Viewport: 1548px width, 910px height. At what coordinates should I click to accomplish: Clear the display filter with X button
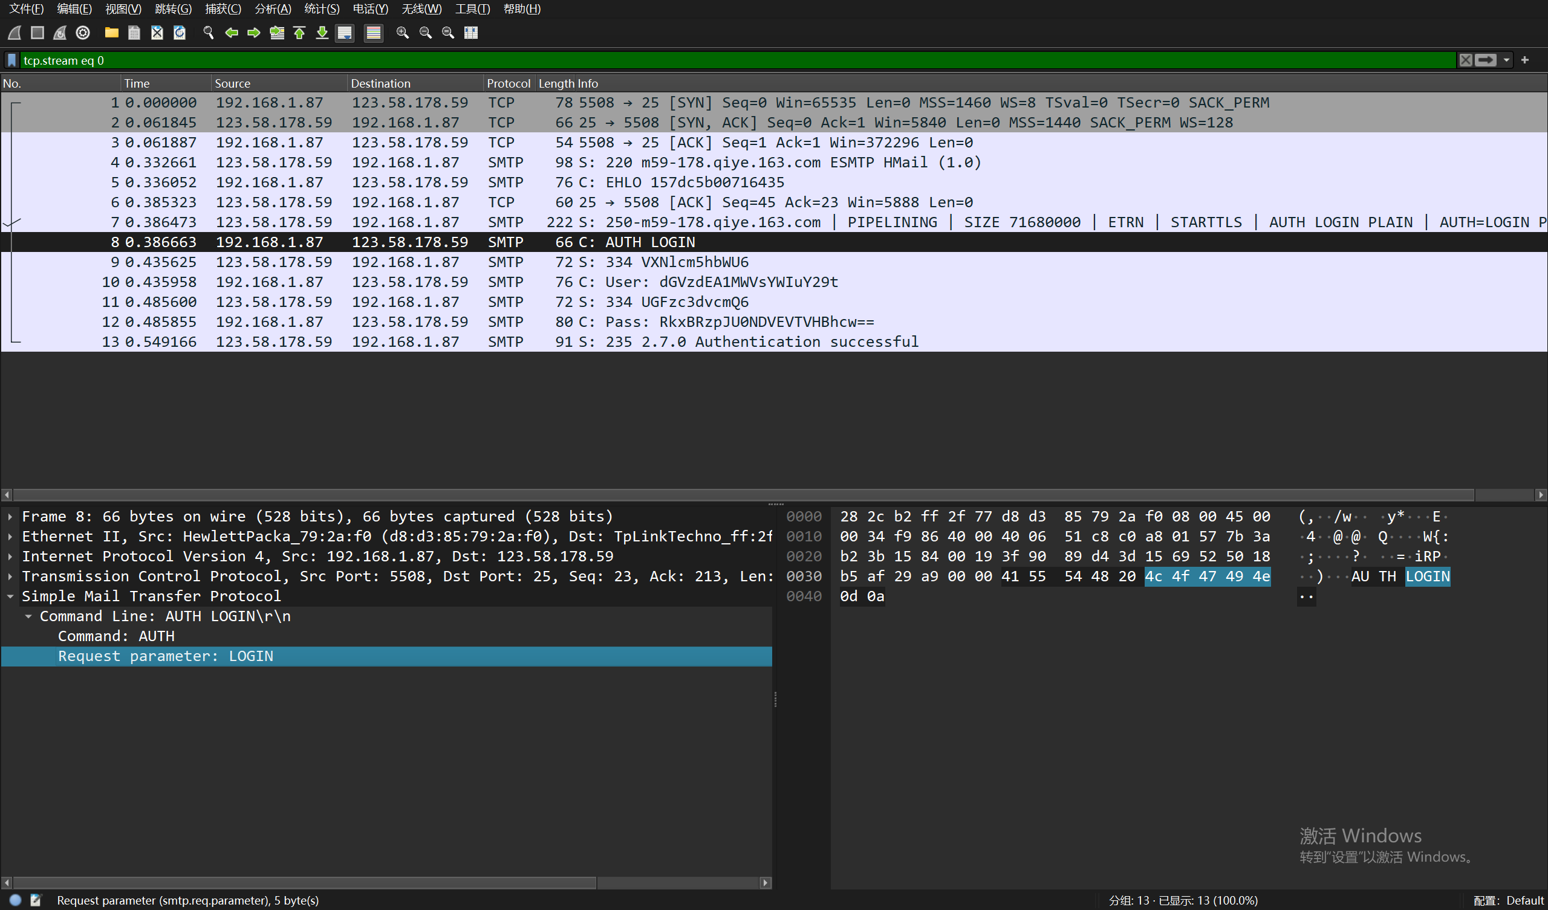[x=1466, y=60]
